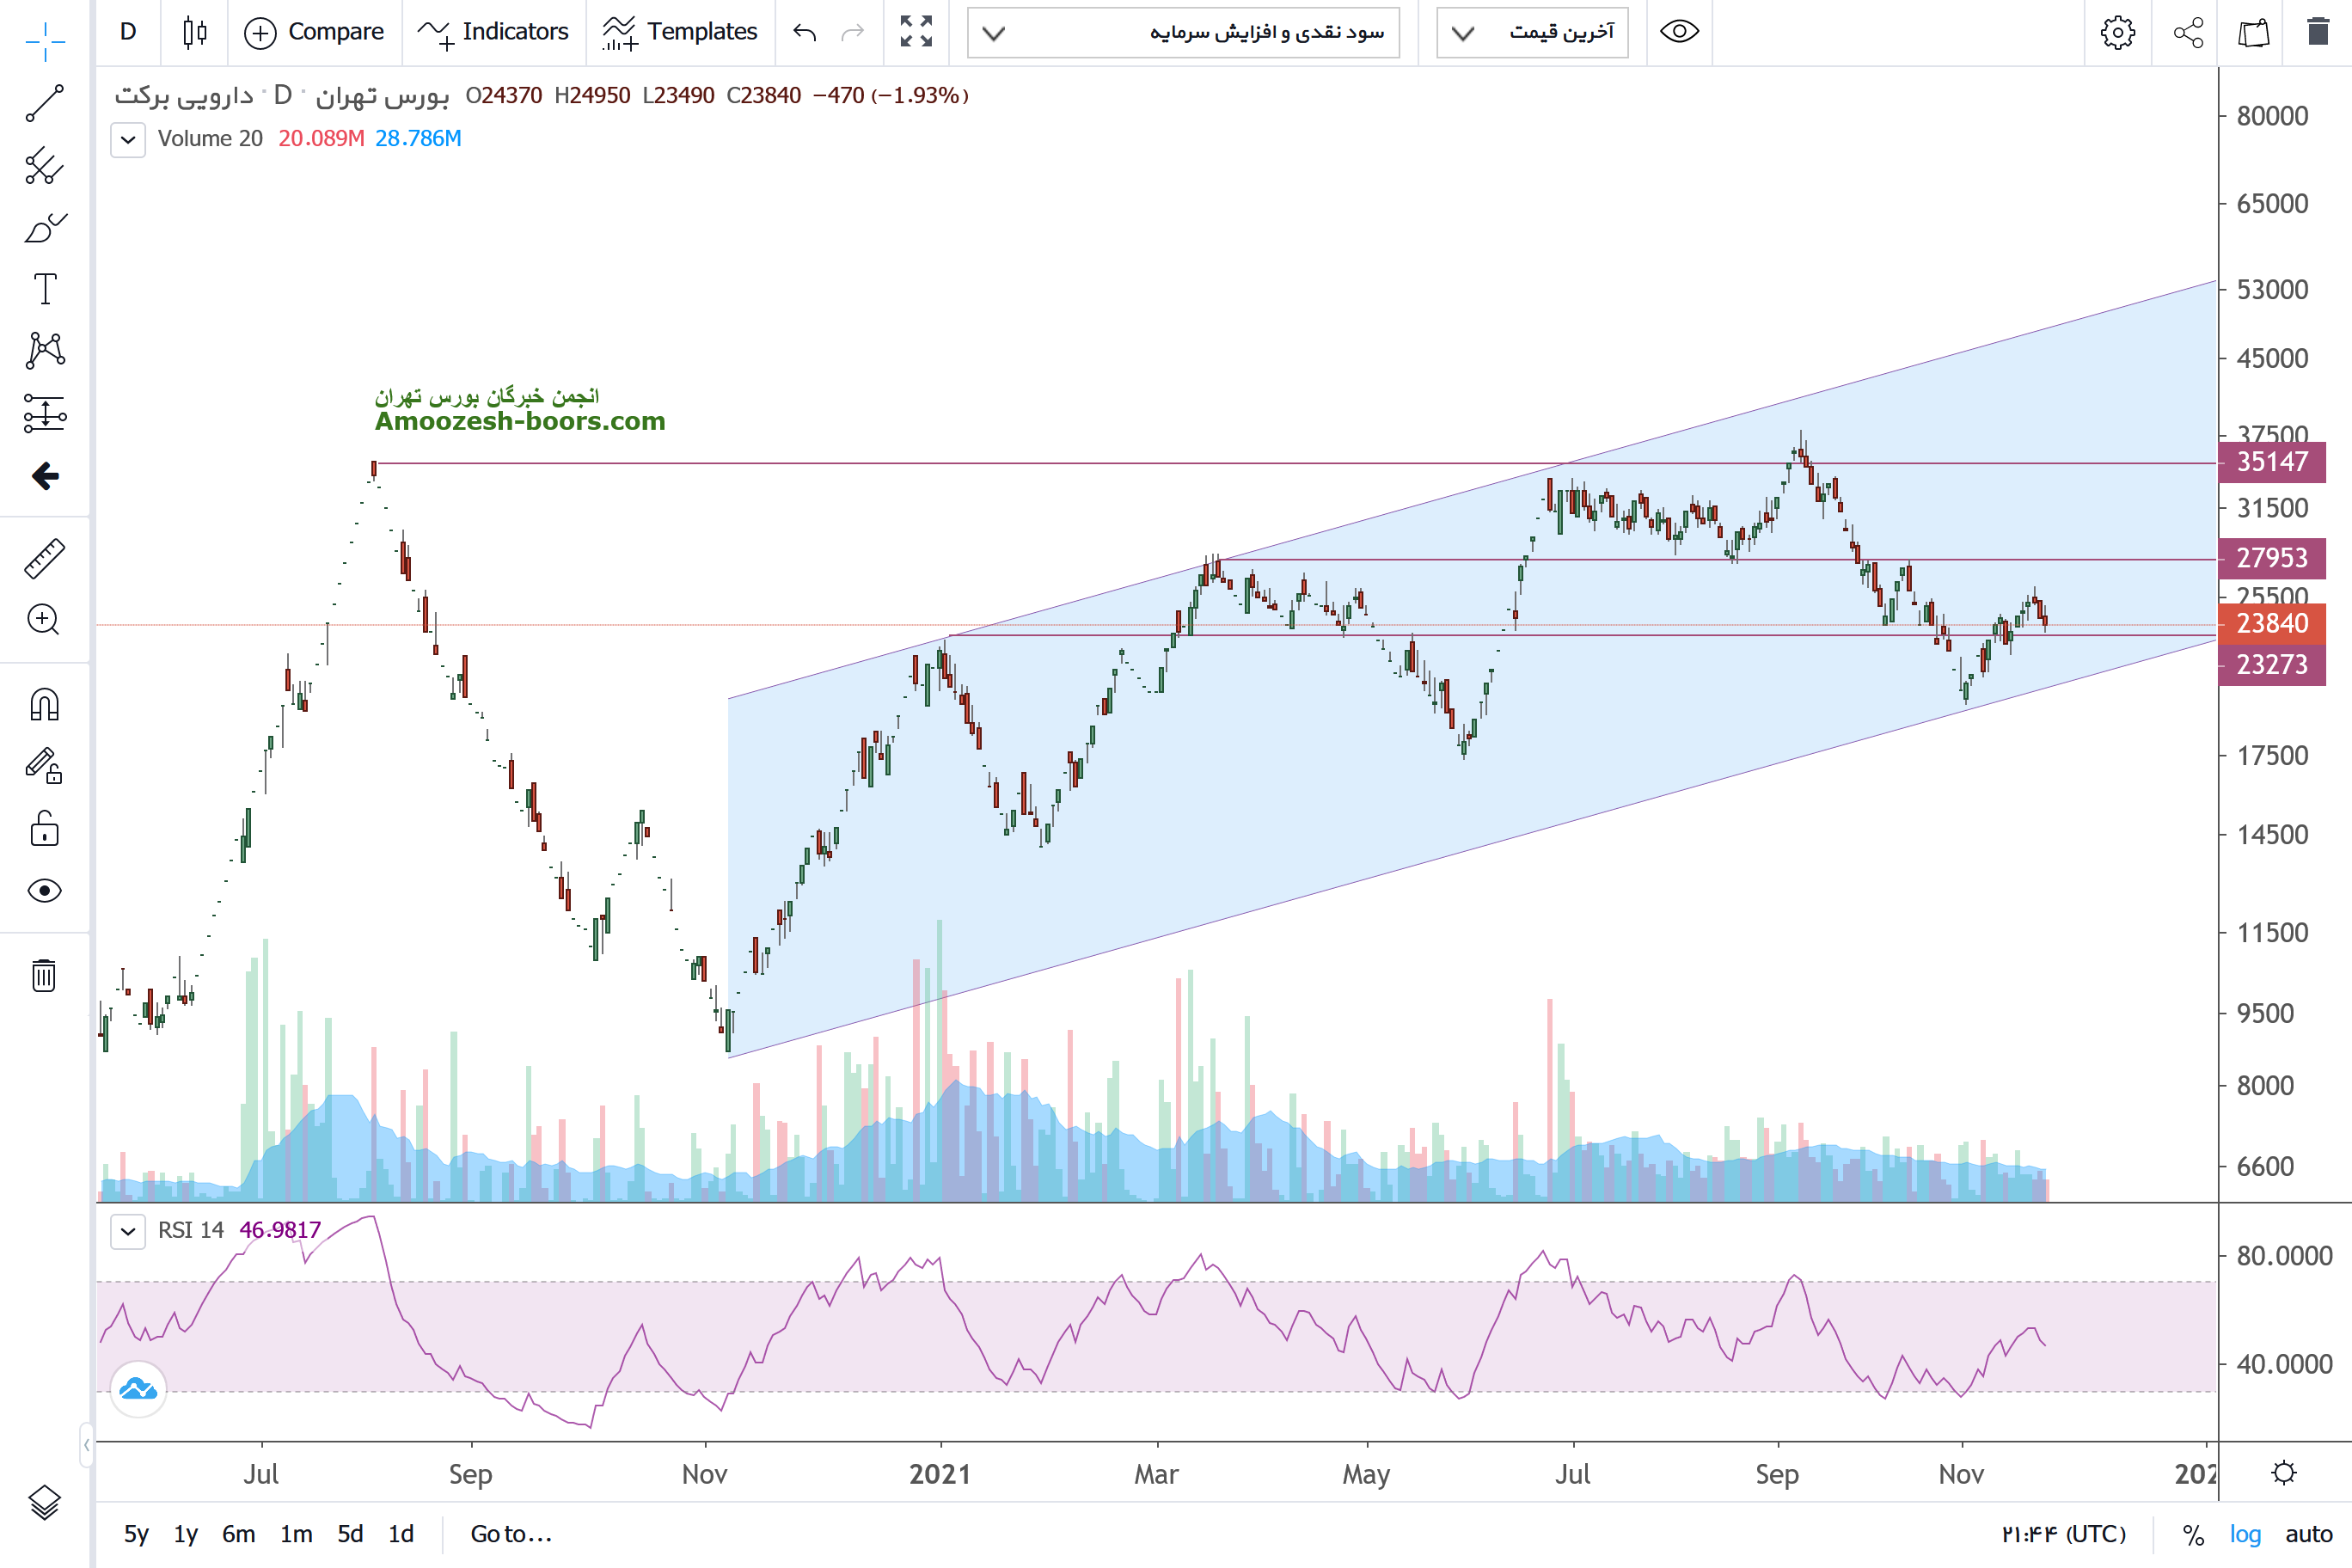Select the text annotation tool
The height and width of the screenshot is (1568, 2352).
pyautogui.click(x=44, y=289)
